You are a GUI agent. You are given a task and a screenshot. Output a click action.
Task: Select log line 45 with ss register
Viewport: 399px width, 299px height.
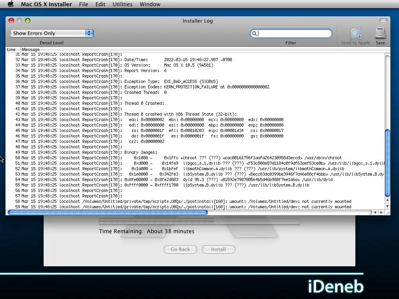195,131
